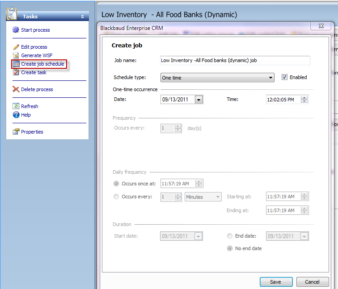
Task: Select the daily Occurs every radio button
Action: coord(116,197)
